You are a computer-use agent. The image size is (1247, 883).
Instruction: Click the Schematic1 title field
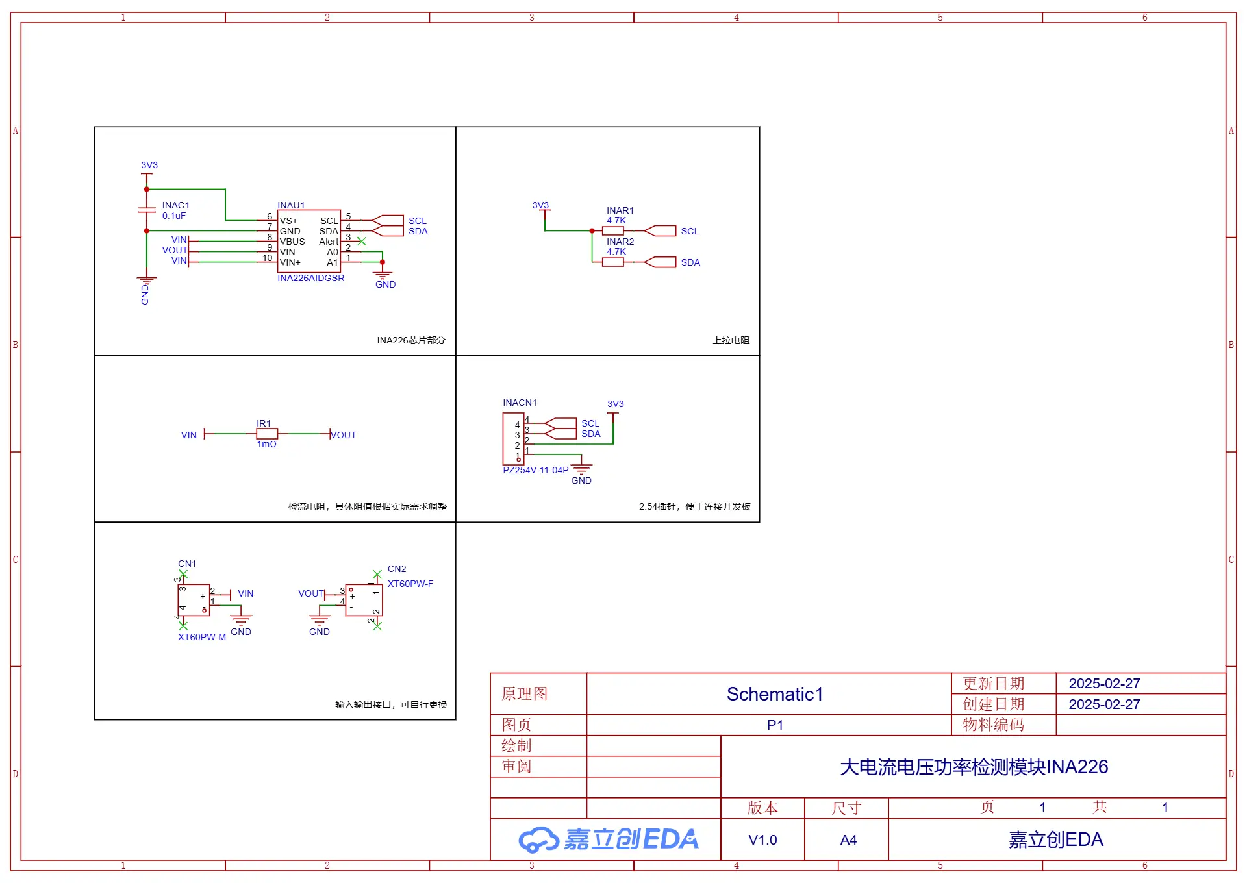click(x=774, y=694)
